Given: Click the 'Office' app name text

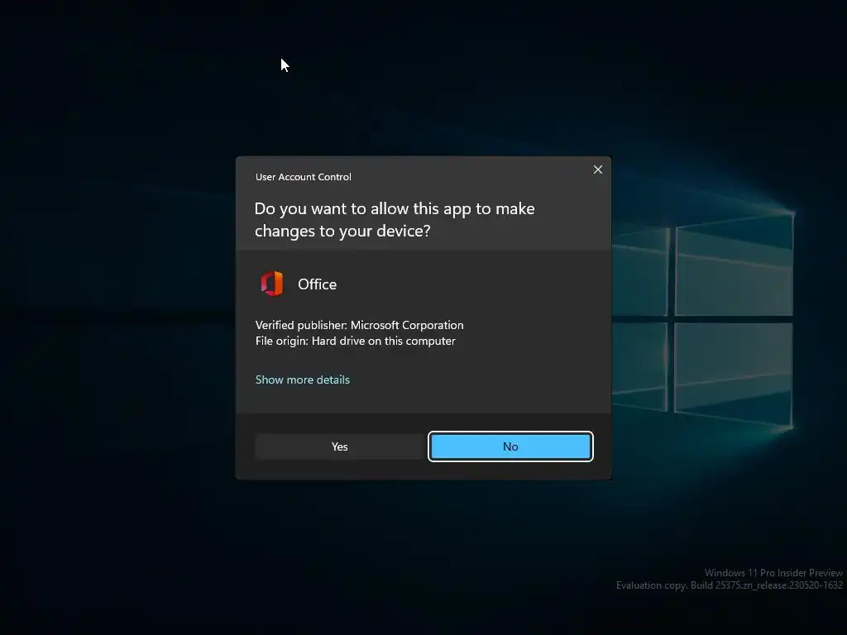Looking at the screenshot, I should point(317,284).
